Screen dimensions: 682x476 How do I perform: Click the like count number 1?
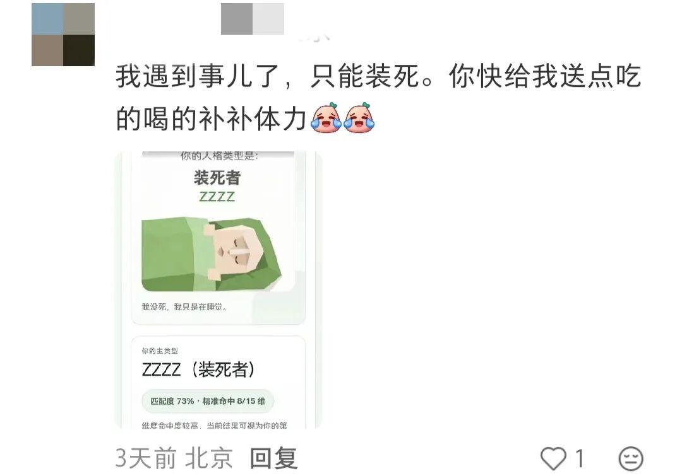[579, 458]
